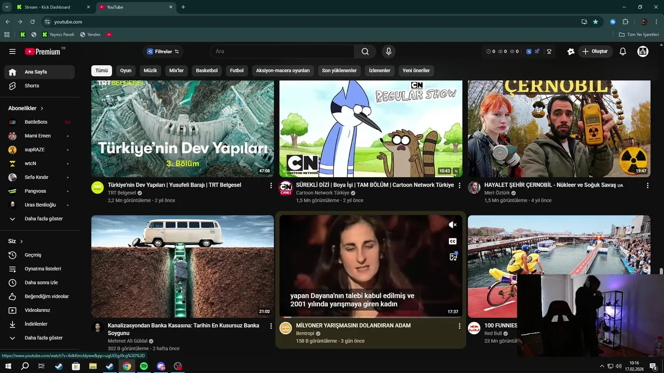The width and height of the screenshot is (664, 373).
Task: Select the Müzik filter chip
Action: tap(150, 70)
